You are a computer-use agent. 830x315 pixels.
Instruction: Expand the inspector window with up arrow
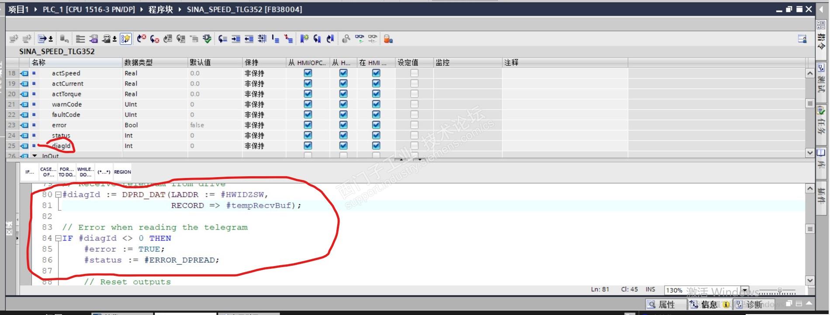click(809, 304)
